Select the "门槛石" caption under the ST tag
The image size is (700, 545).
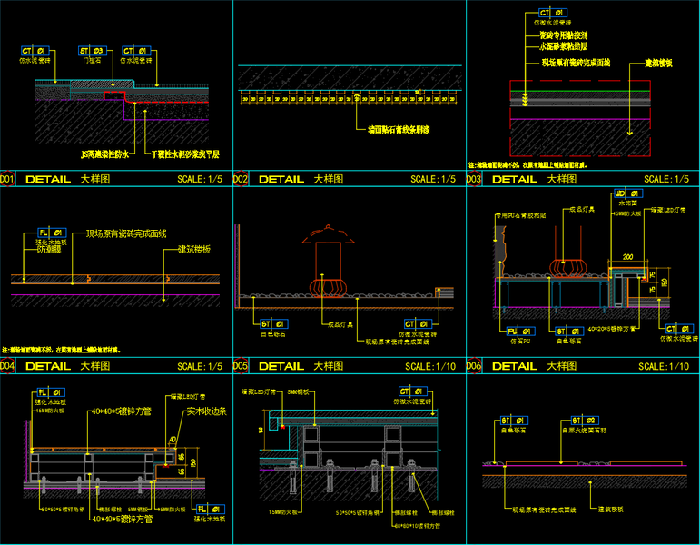click(x=92, y=60)
